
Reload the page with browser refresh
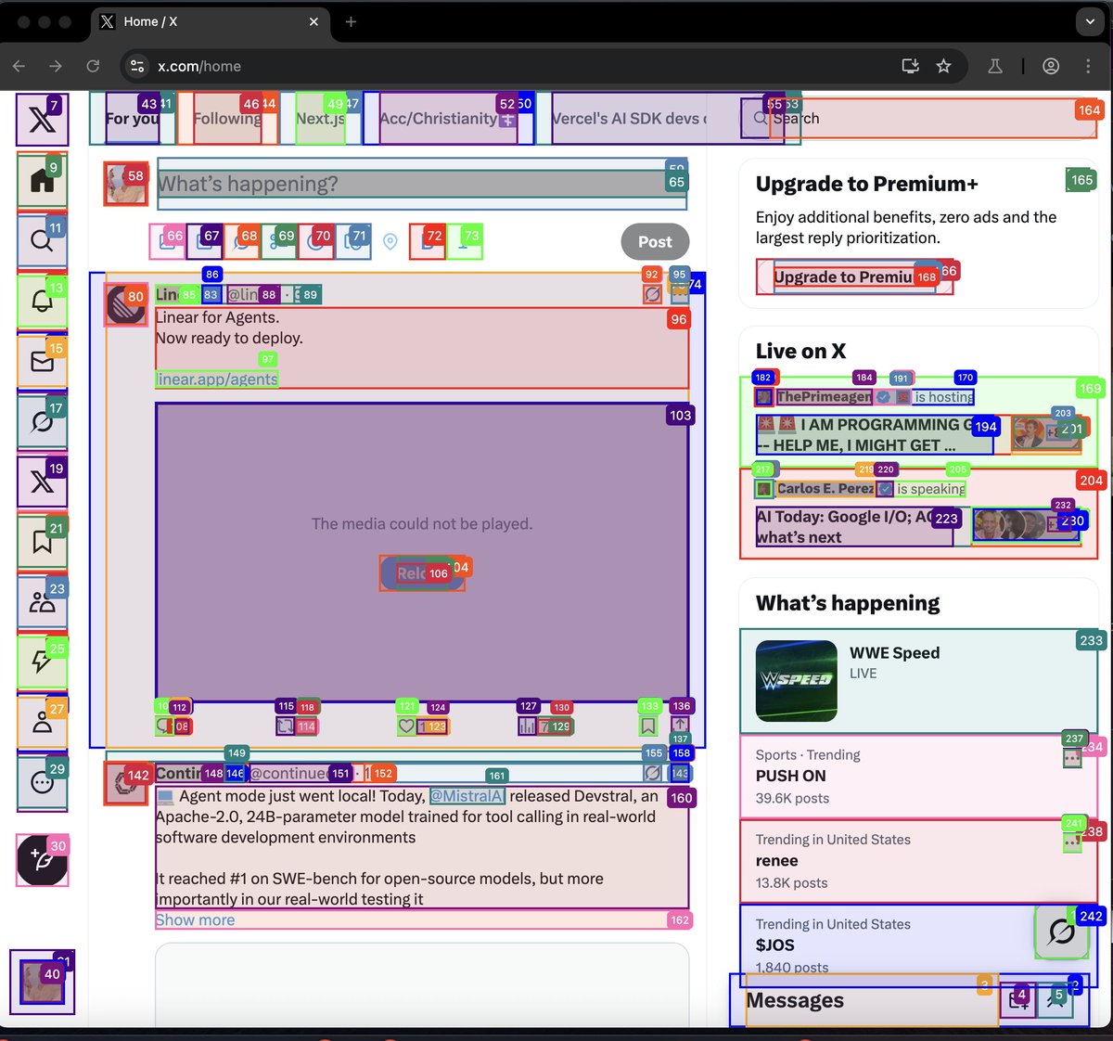[x=93, y=66]
